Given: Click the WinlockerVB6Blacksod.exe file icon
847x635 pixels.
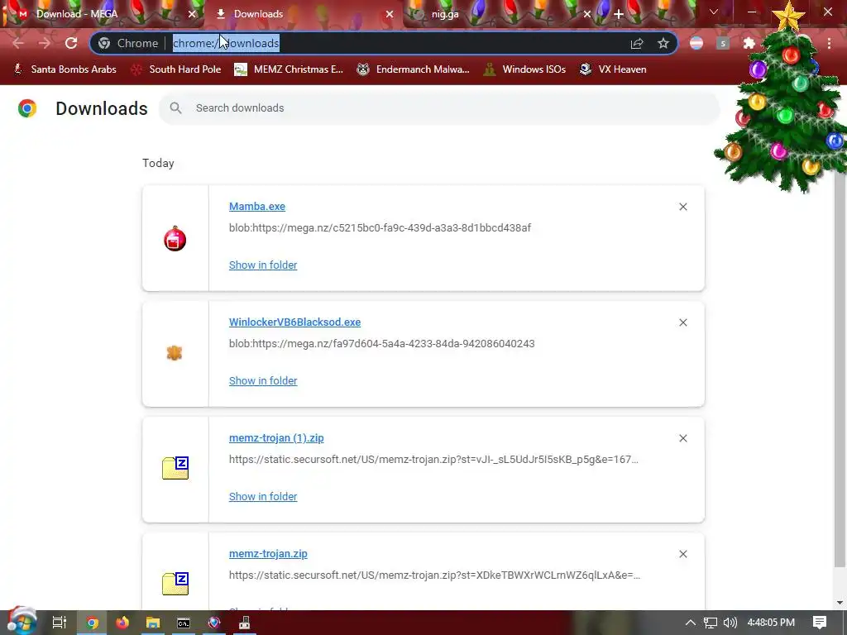Looking at the screenshot, I should (x=175, y=353).
